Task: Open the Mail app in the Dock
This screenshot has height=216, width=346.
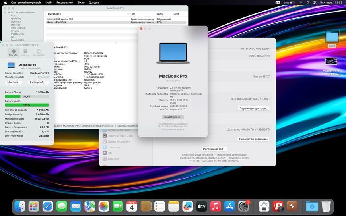Action: [x=76, y=206]
